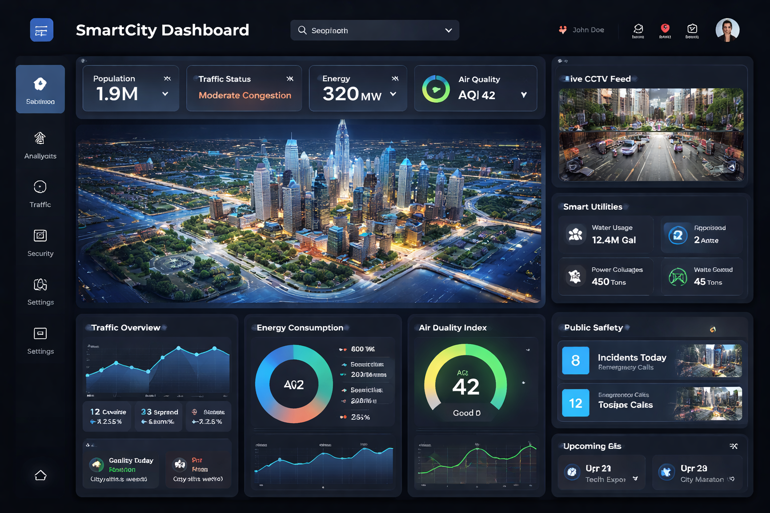Click the John Doe profile name
770x513 pixels.
[589, 30]
